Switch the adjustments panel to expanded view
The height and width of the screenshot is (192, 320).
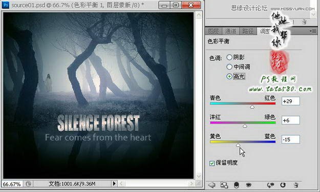pos(224,185)
